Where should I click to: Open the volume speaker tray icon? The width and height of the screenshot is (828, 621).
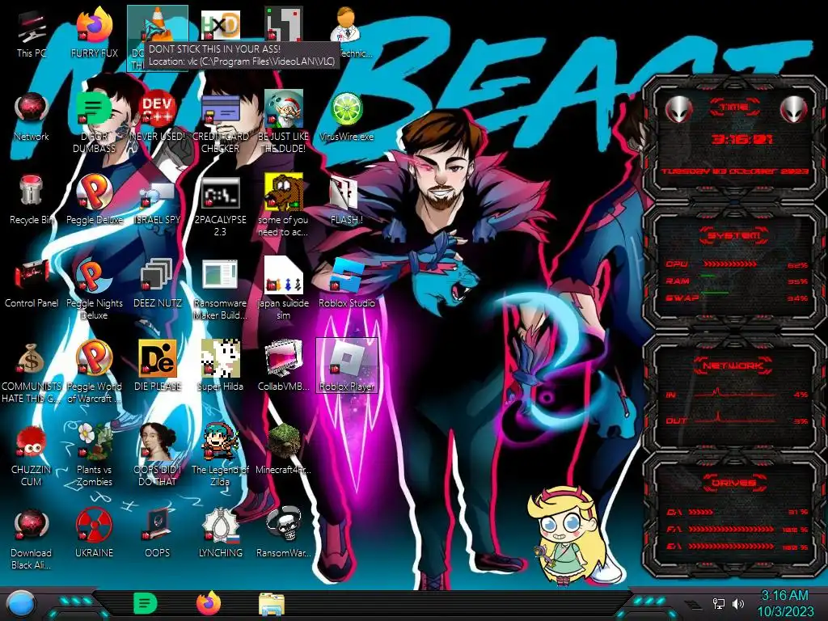(x=738, y=603)
